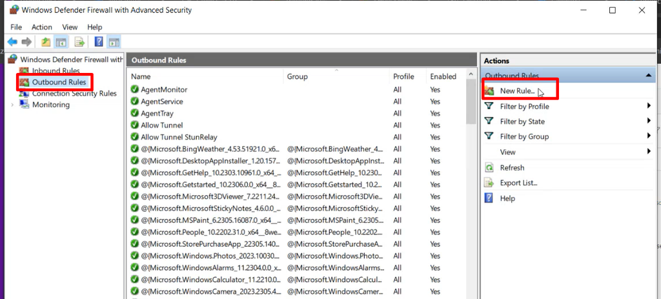
Task: Open the View submenu arrow in Actions
Action: [x=649, y=151]
